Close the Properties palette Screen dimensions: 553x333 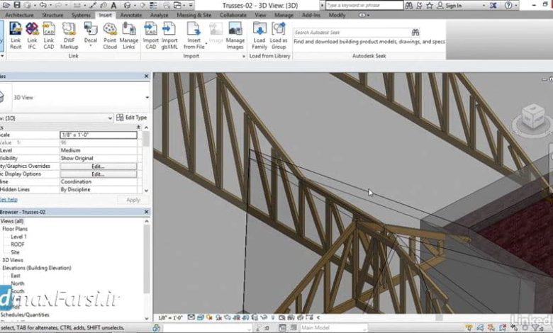coord(146,76)
